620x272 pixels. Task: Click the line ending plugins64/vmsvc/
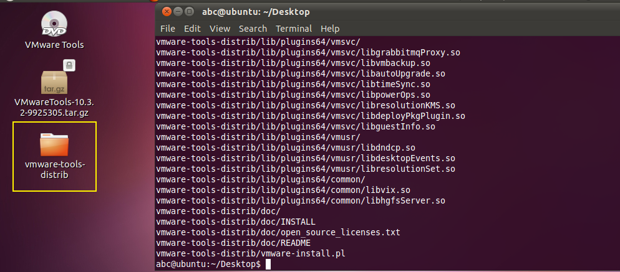[258, 42]
